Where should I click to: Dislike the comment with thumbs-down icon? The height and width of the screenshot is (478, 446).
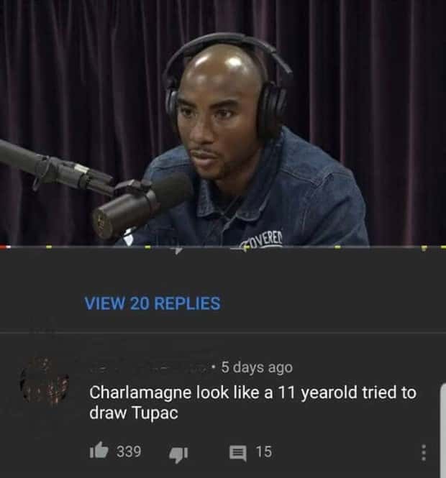[x=179, y=454]
